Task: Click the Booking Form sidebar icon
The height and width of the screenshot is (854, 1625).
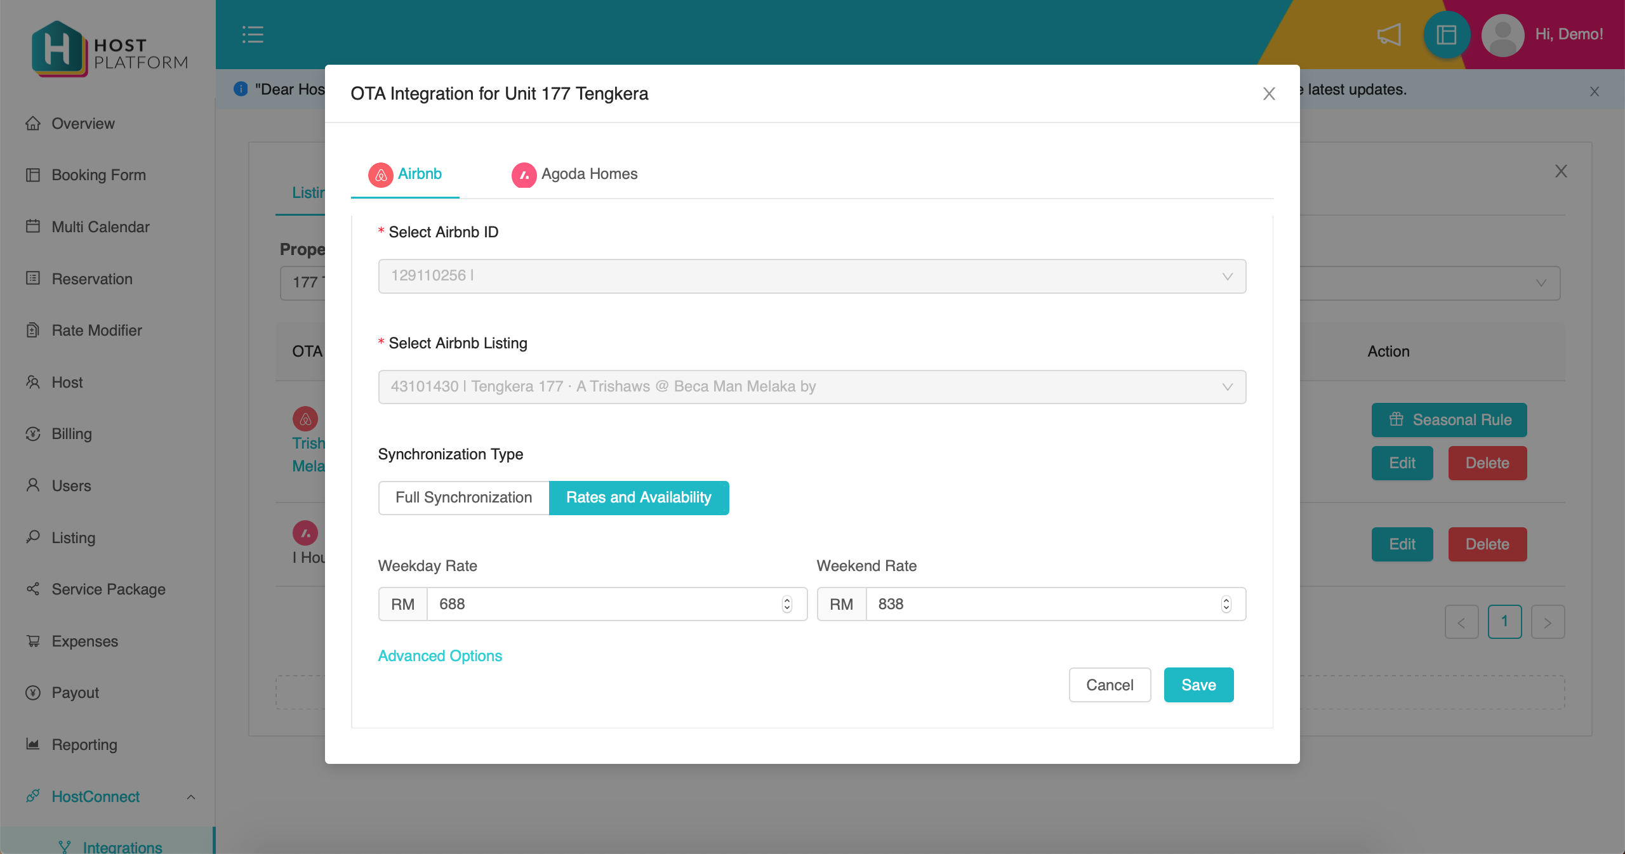Action: click(x=33, y=174)
